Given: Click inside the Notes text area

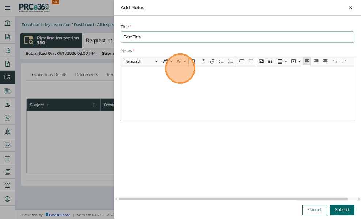Looking at the screenshot, I should pyautogui.click(x=237, y=94).
